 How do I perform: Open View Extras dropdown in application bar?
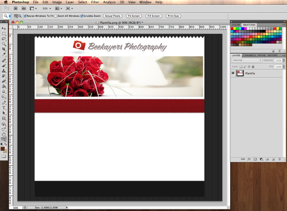tap(33, 9)
